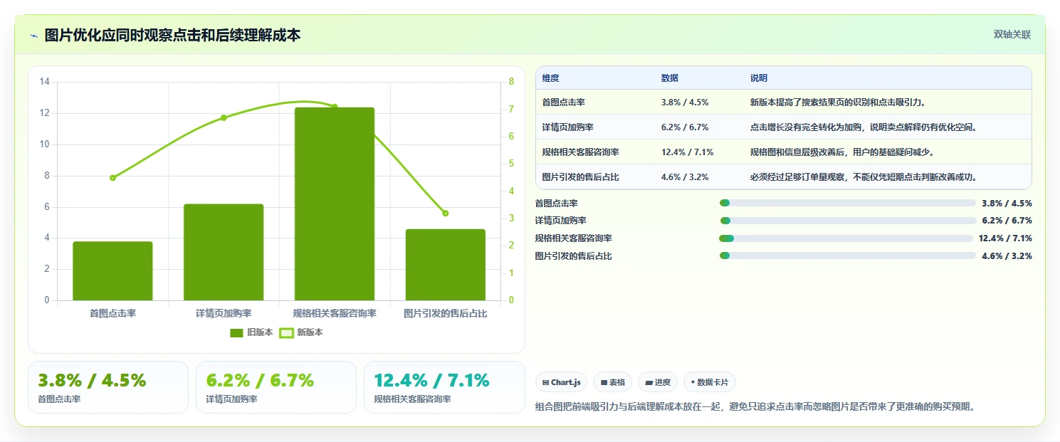Toggle the 新版本 legend item
Screen dimensions: 1060x442
[300, 332]
